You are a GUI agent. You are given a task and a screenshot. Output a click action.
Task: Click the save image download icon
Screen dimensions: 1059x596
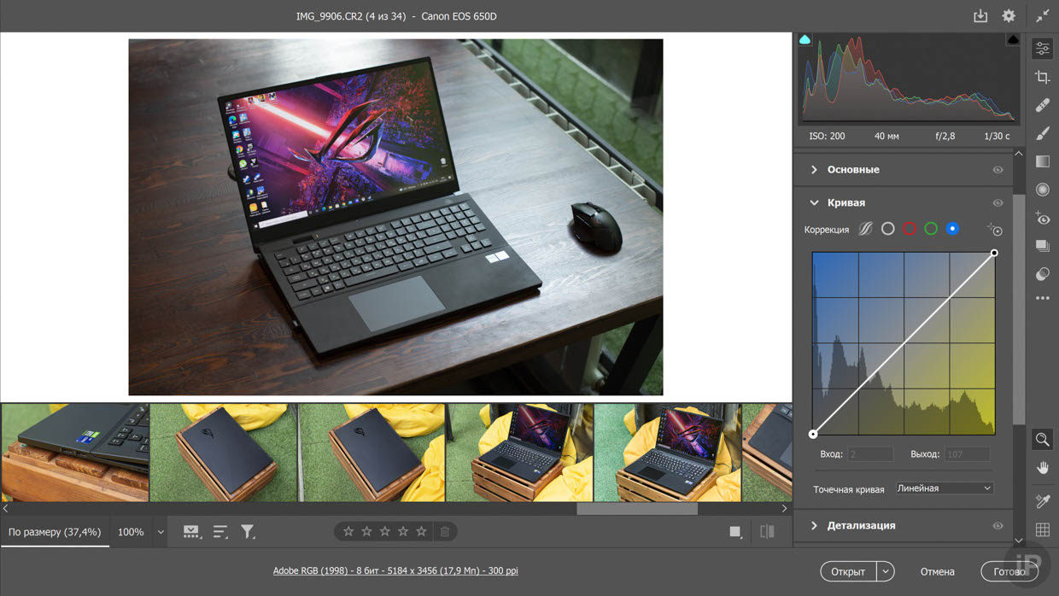(980, 16)
